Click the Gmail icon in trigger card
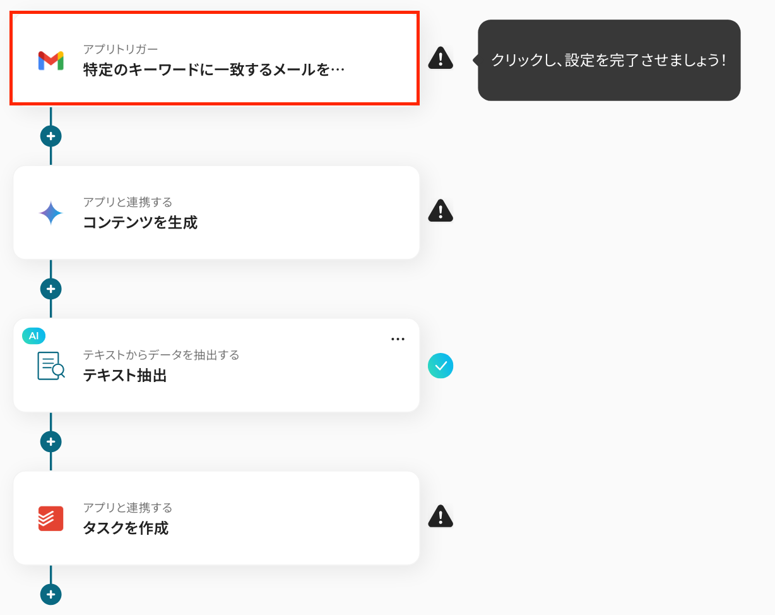This screenshot has width=775, height=615. [x=50, y=60]
